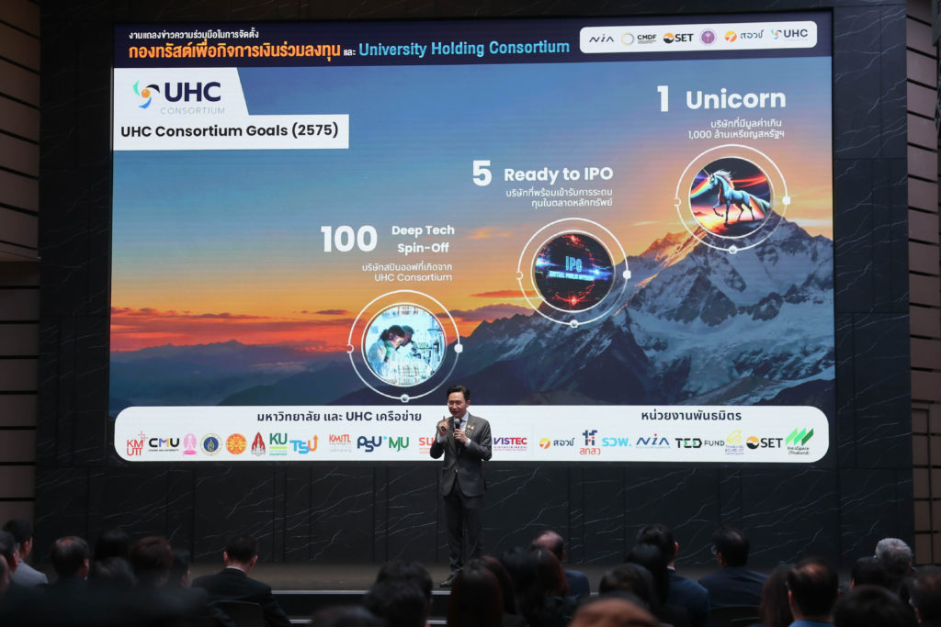Click the IPO circular image
The height and width of the screenshot is (627, 941).
pyautogui.click(x=573, y=273)
